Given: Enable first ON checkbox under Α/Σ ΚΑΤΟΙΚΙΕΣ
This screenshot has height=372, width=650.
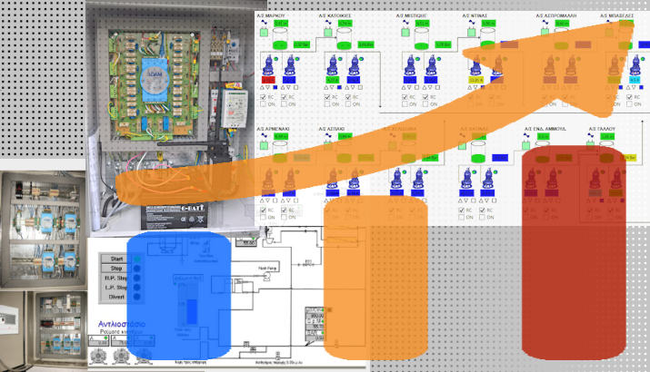Looking at the screenshot, I should pos(329,105).
